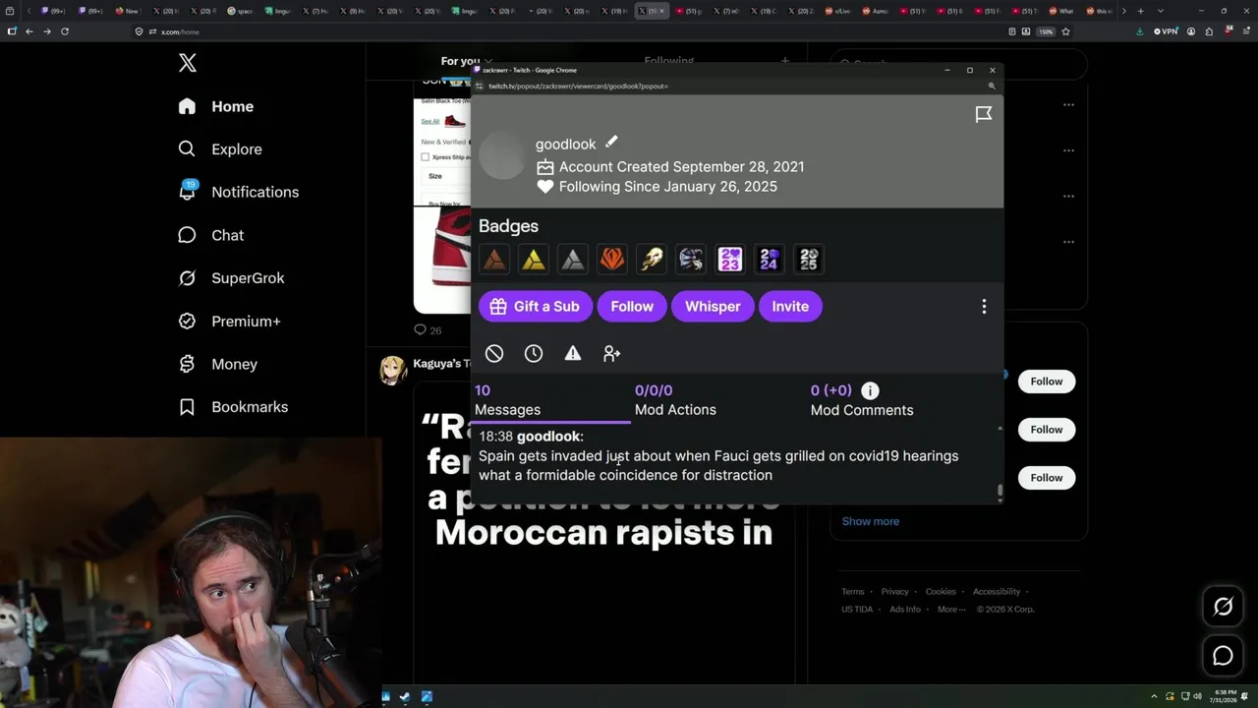Click goodlook's profile avatar

click(502, 155)
